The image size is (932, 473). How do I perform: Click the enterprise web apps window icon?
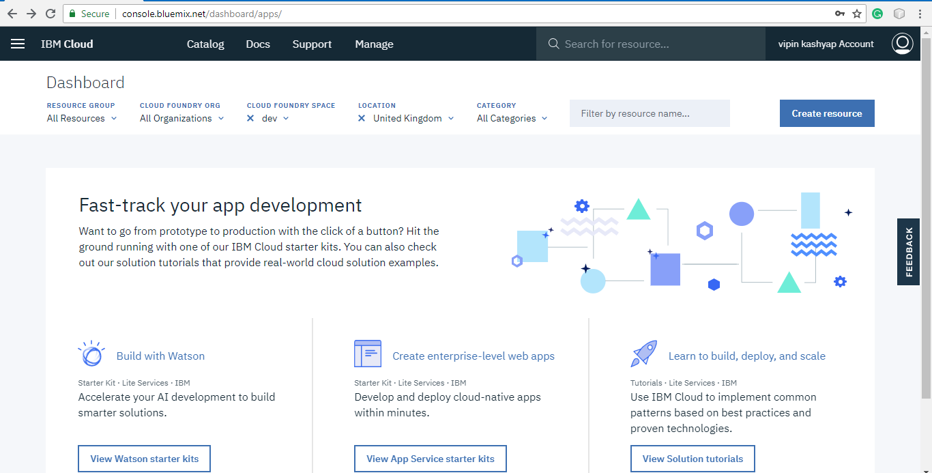coord(368,354)
